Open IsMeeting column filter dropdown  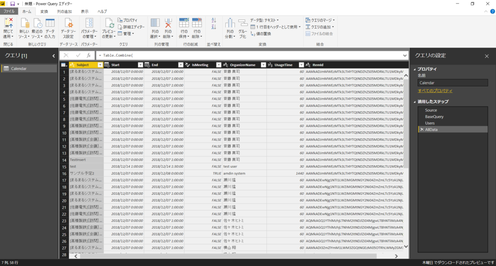[218, 65]
